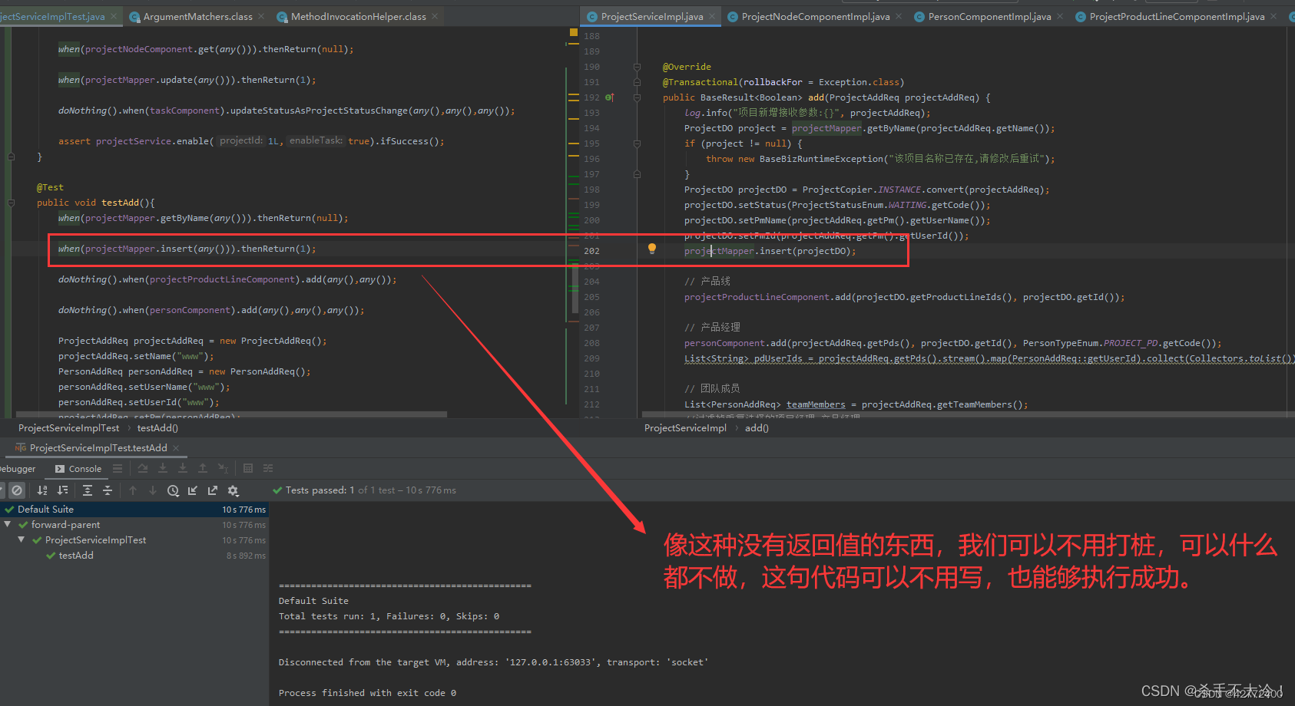Click ProjectServiceImpl breadcrumb in right editor
This screenshot has width=1295, height=706.
[685, 428]
